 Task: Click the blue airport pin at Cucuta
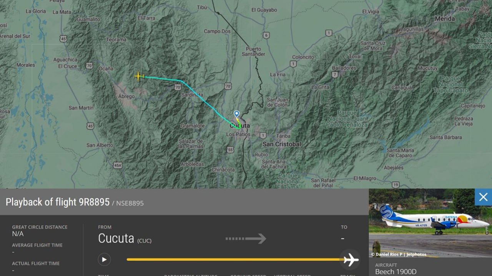[237, 114]
